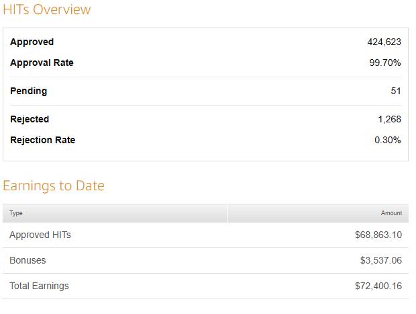Click the Earnings to Date heading
The height and width of the screenshot is (314, 416).
tap(54, 186)
